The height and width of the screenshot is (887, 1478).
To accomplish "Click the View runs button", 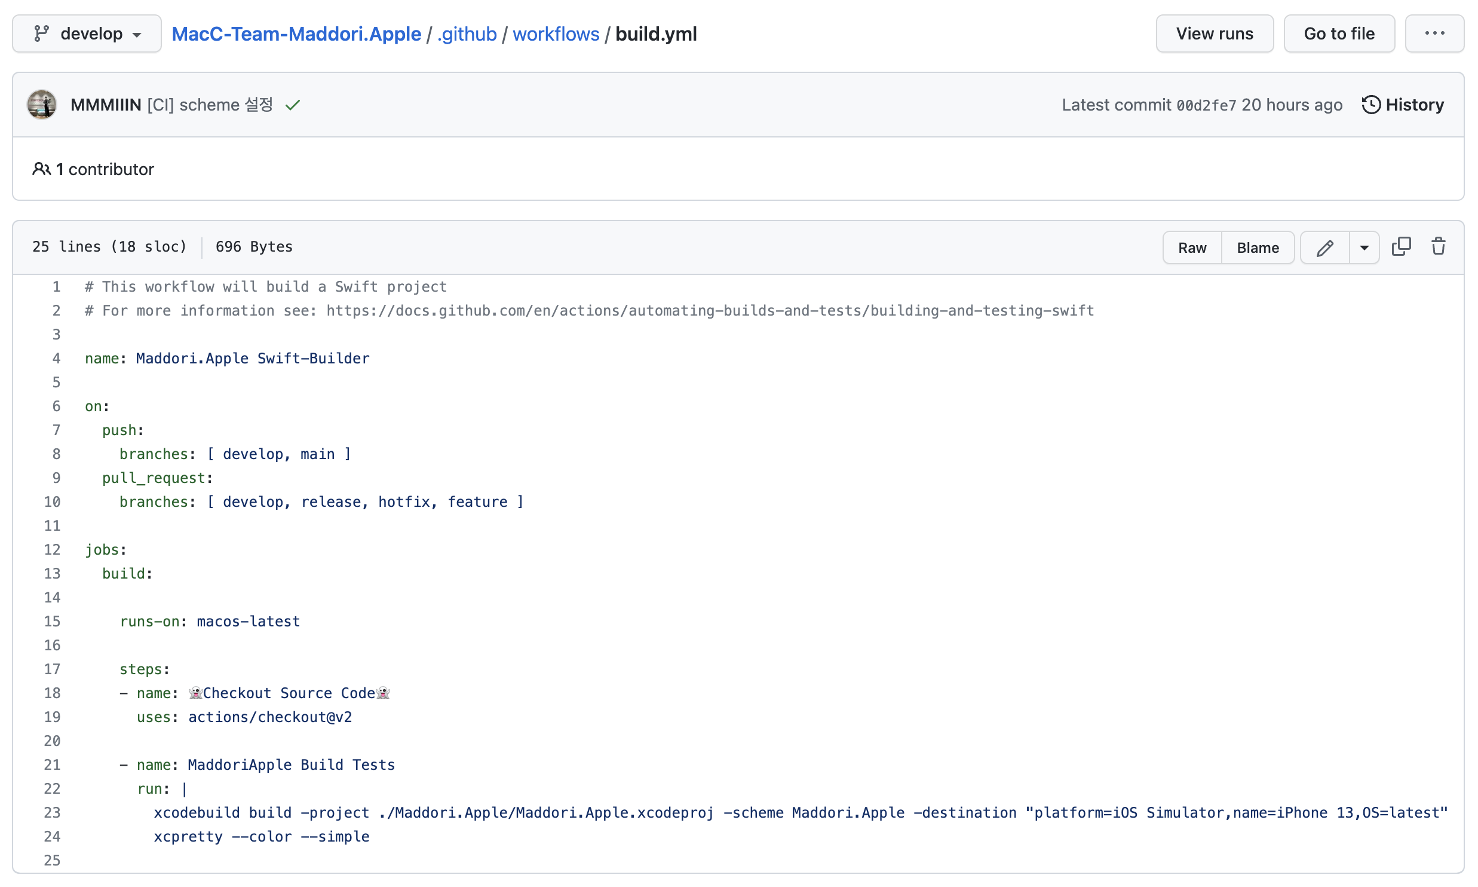I will coord(1215,34).
